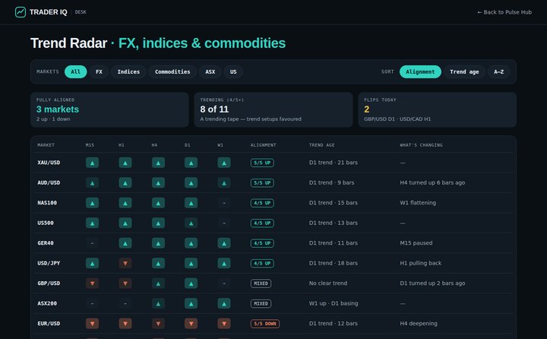Click USD/JPY H1 down arrow
The image size is (547, 339).
tap(125, 263)
